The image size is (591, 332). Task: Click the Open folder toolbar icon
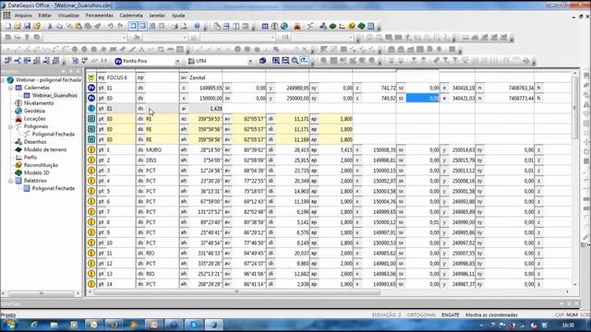point(18,26)
